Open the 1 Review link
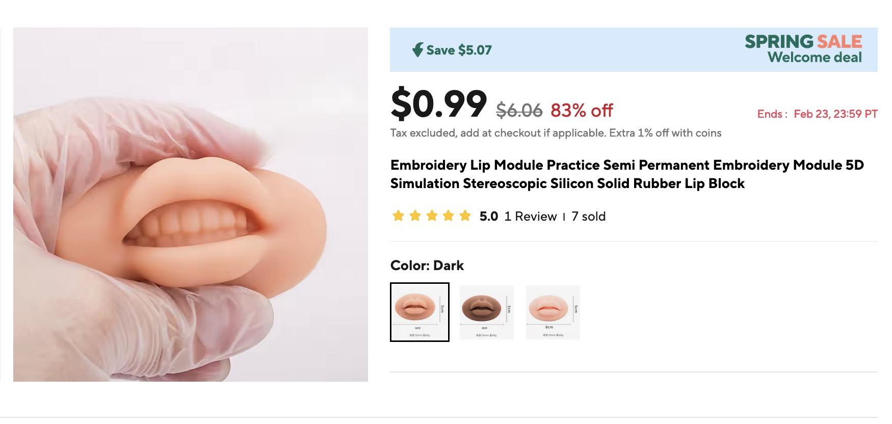This screenshot has width=892, height=424. [x=530, y=217]
